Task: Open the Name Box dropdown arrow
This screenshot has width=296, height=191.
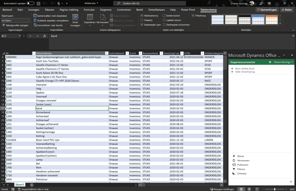Action: (x=20, y=36)
